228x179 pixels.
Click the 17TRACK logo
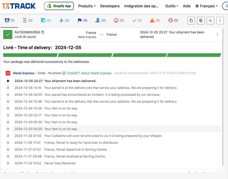pyautogui.click(x=19, y=6)
